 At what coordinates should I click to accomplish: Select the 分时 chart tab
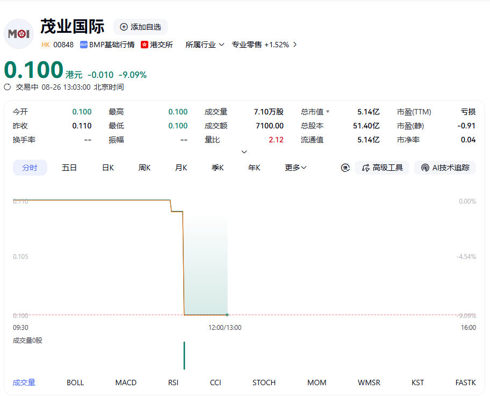click(x=30, y=168)
